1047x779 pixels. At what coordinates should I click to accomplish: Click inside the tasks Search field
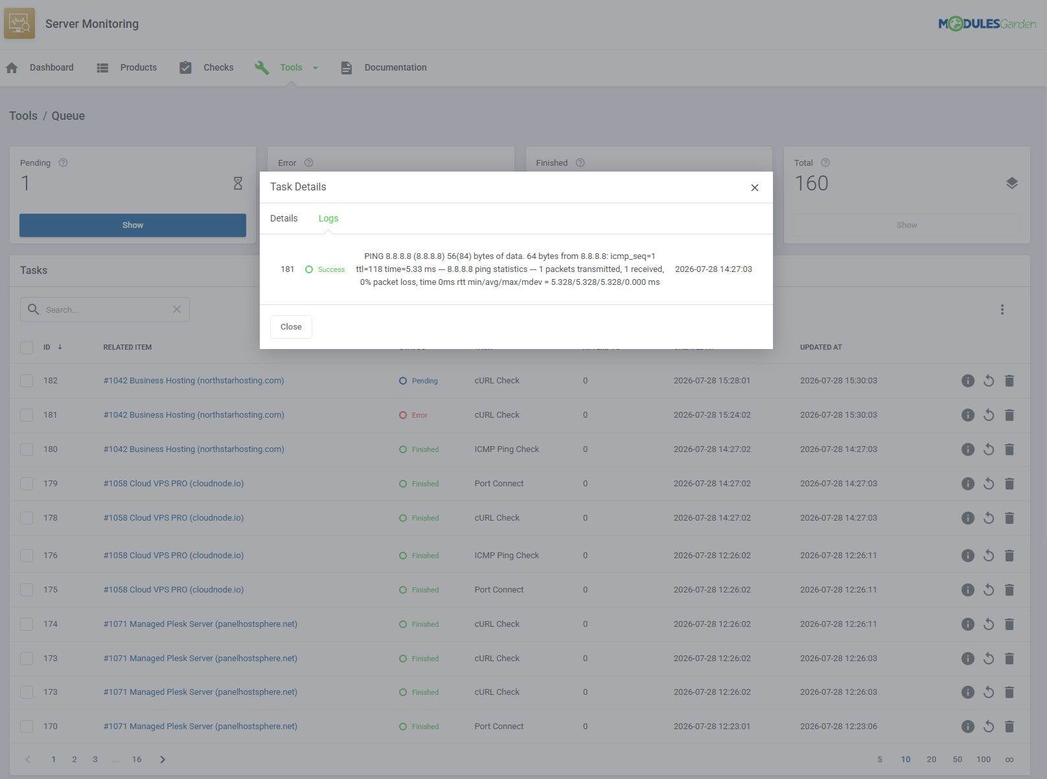[x=105, y=310]
